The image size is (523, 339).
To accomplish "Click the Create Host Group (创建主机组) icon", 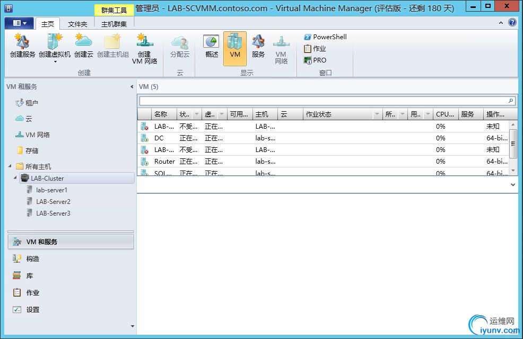I will 113,46.
